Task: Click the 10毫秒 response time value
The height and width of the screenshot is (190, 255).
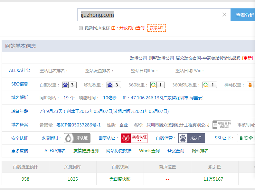Action: tap(110, 98)
